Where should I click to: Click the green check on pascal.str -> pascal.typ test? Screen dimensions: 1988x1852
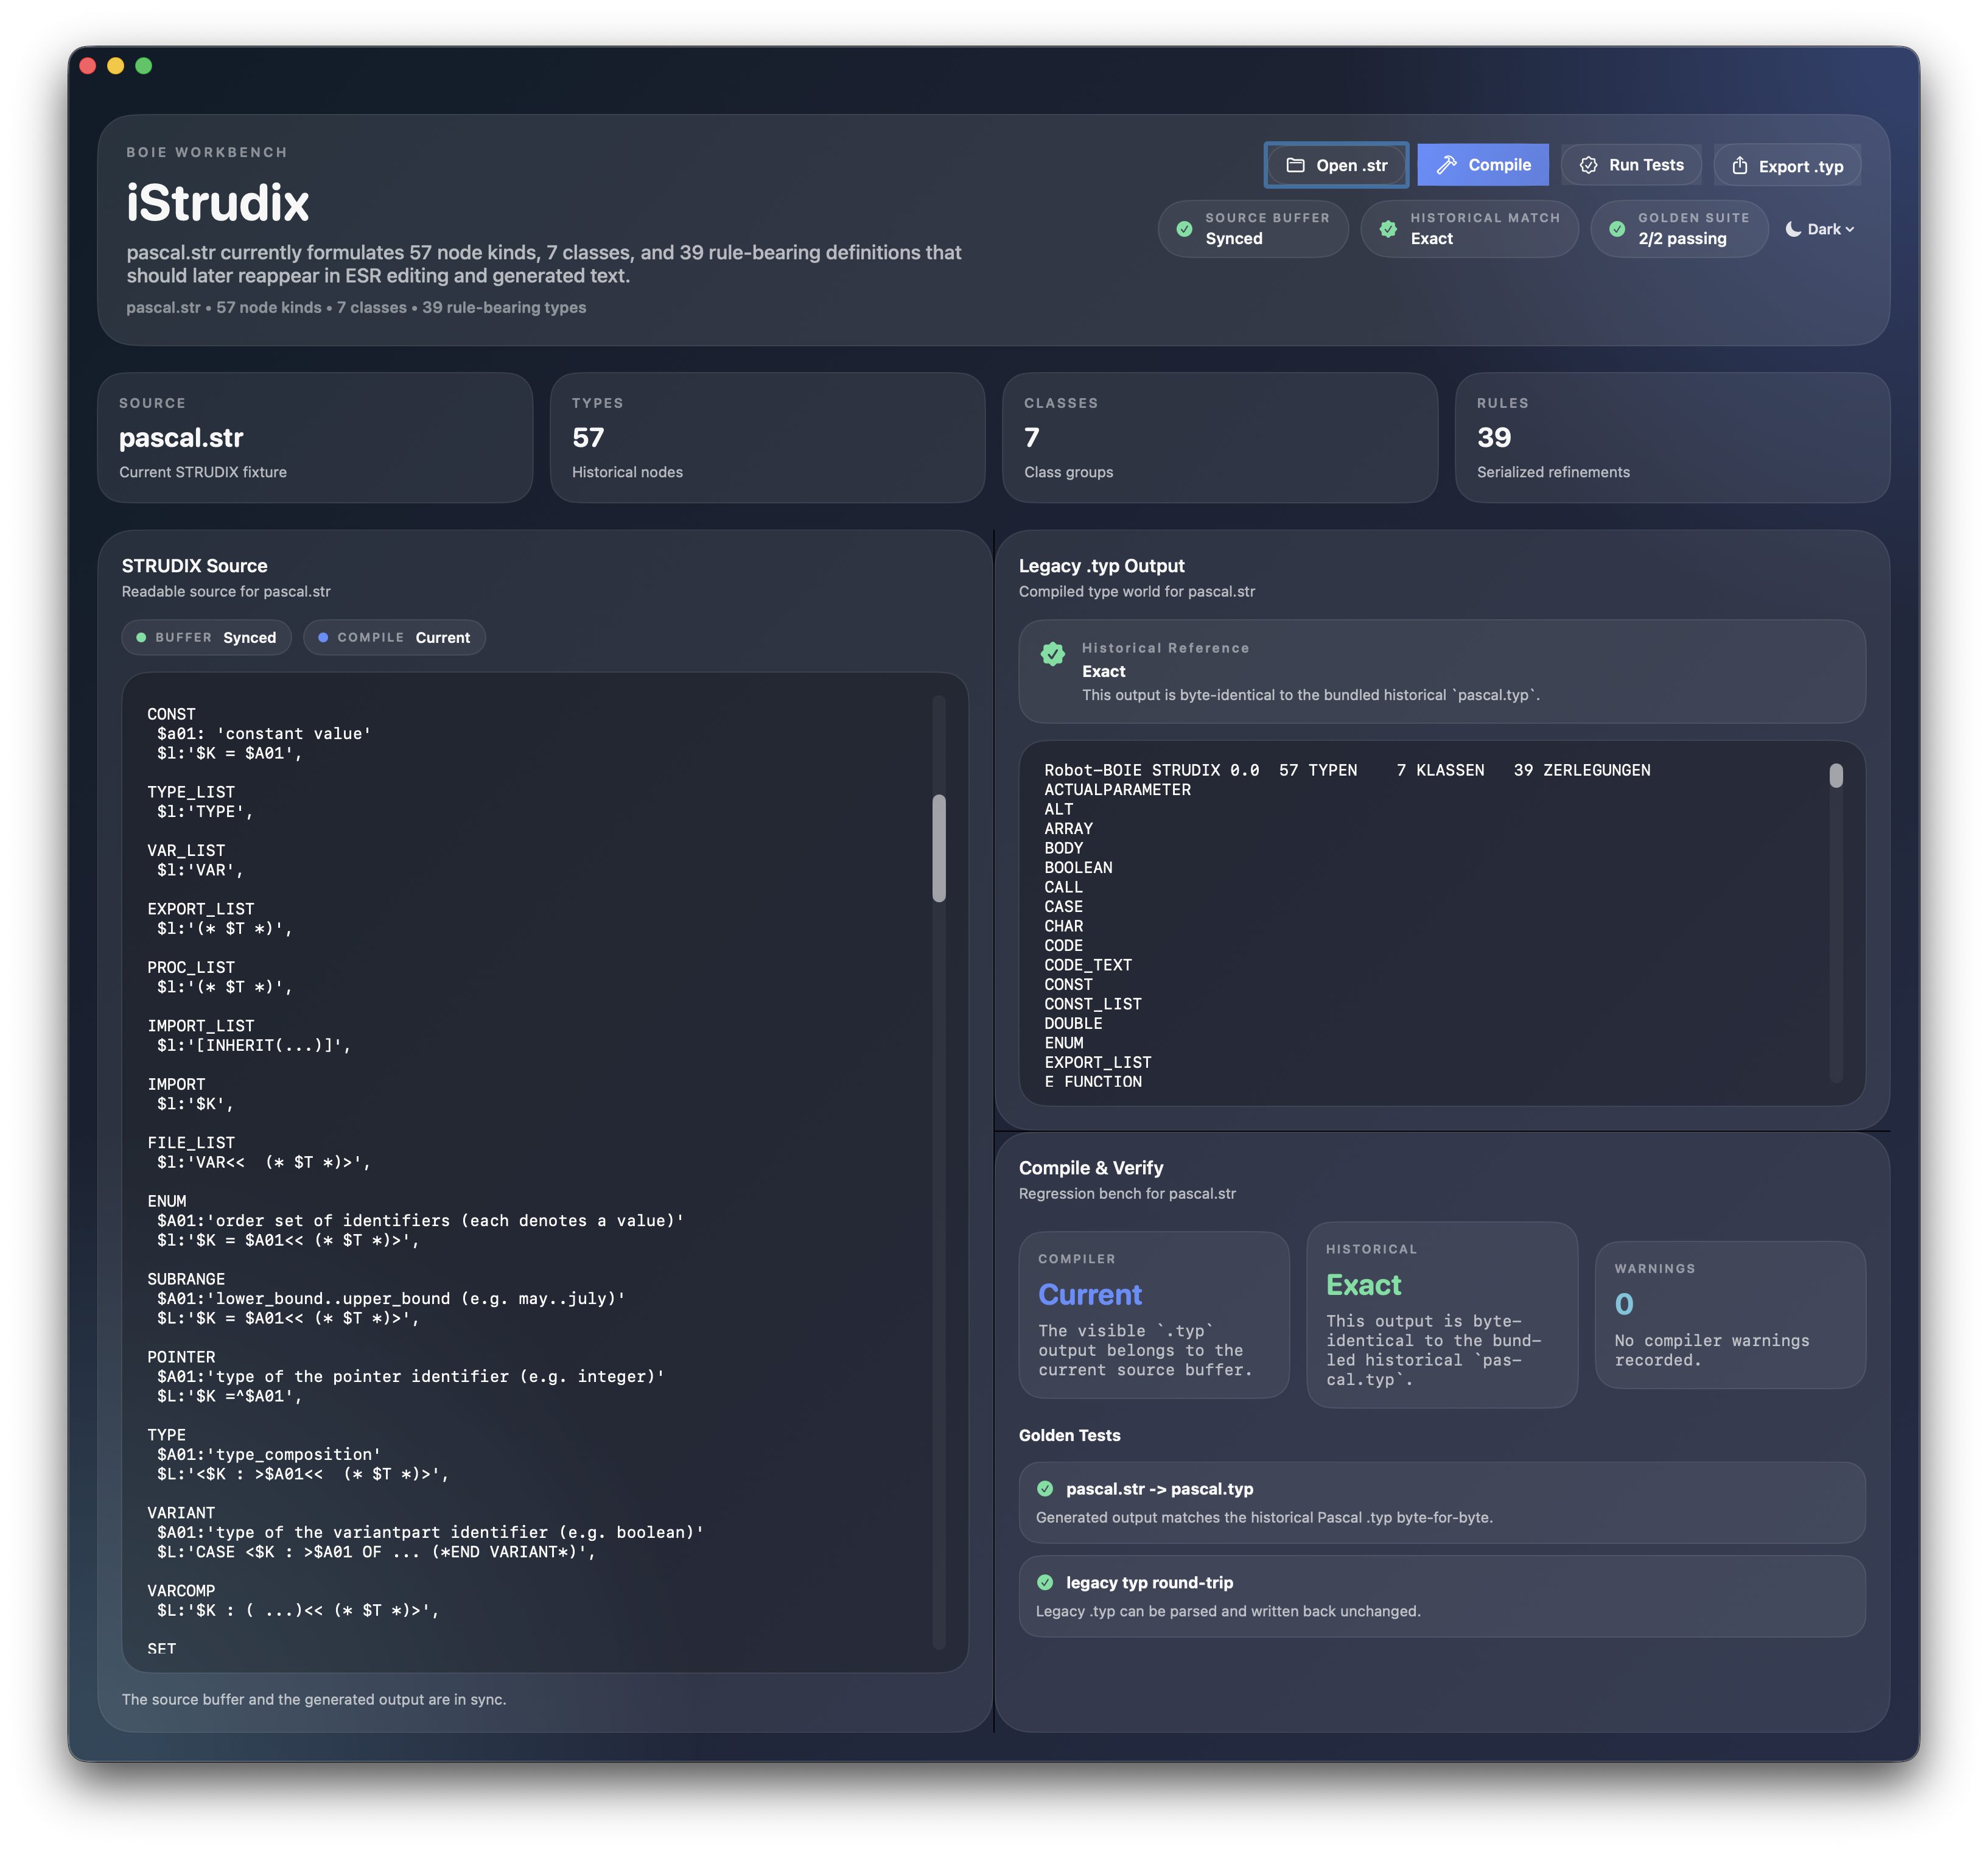[1046, 1488]
